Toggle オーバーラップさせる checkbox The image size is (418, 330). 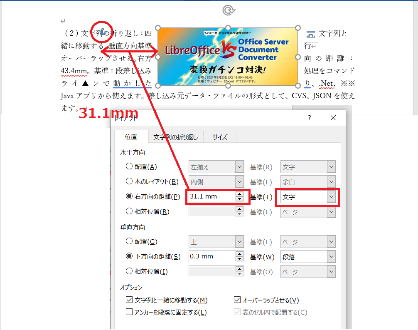click(x=237, y=300)
